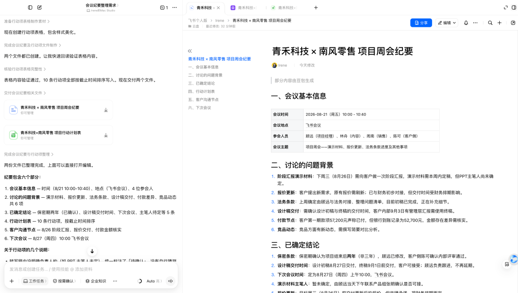Open document more options menu
Viewport: 518px width, 293px height.
475,23
